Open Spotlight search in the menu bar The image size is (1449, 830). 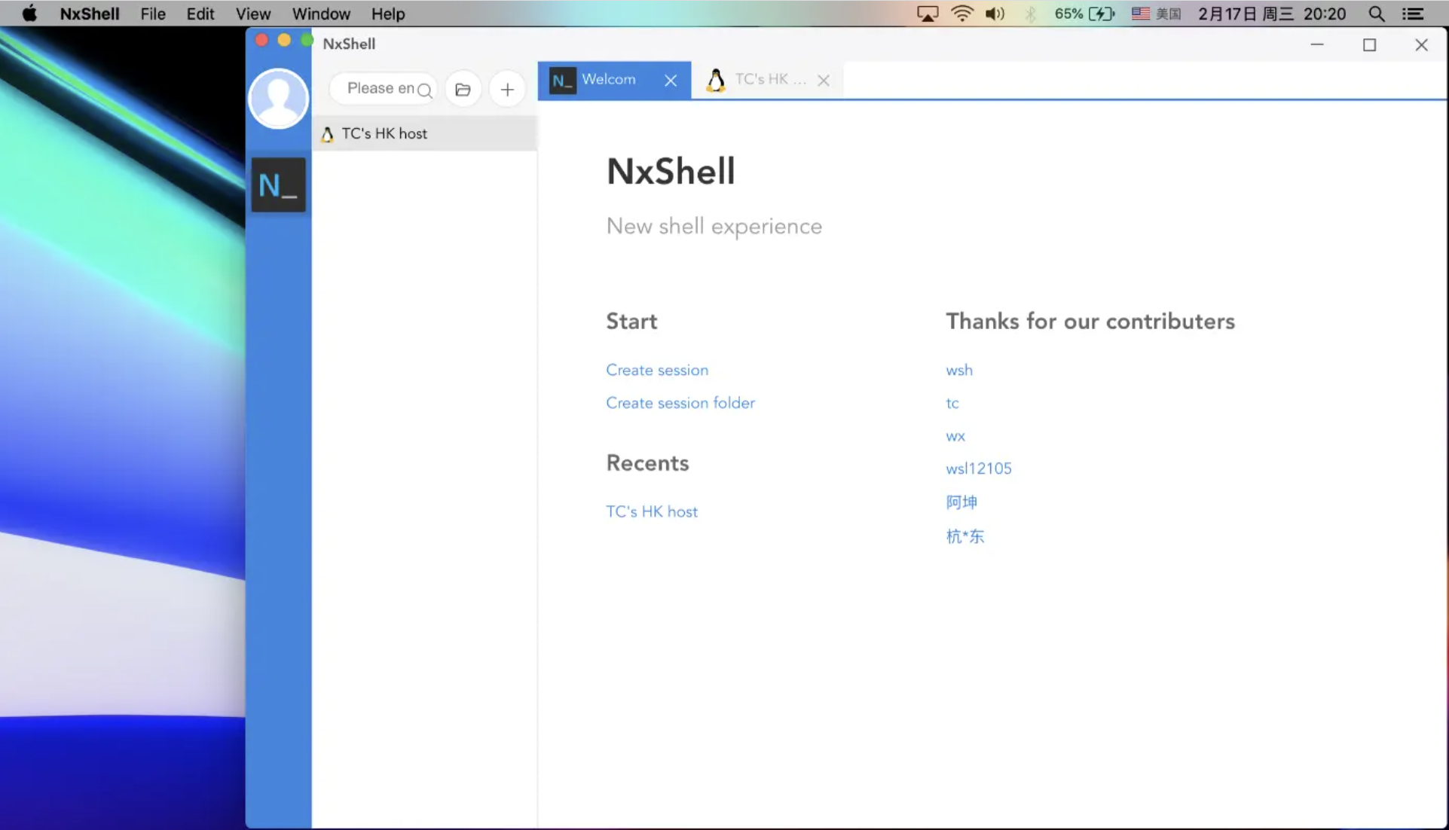1377,13
